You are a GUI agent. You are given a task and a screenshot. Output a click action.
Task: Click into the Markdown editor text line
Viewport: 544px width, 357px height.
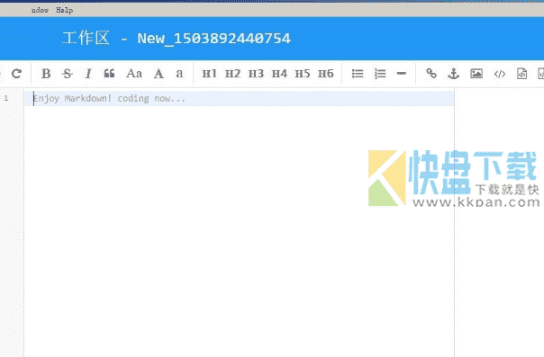click(x=240, y=99)
